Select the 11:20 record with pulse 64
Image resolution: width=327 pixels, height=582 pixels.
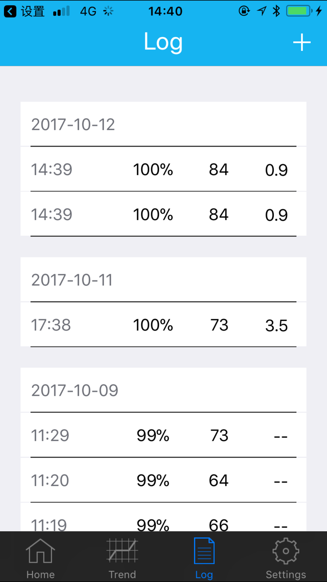click(163, 480)
